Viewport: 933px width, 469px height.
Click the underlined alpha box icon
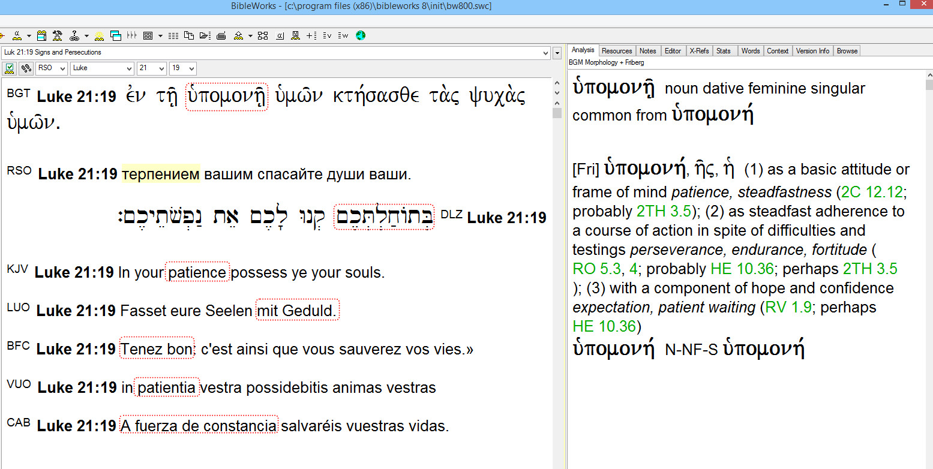[x=280, y=35]
